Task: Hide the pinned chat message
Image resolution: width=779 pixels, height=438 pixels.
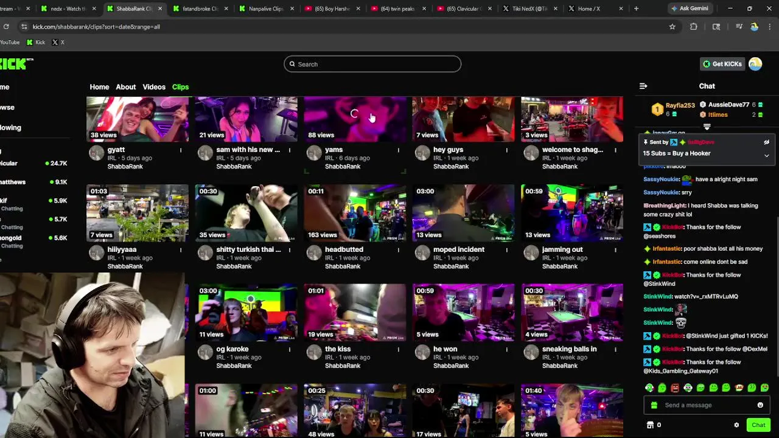Action: [766, 142]
